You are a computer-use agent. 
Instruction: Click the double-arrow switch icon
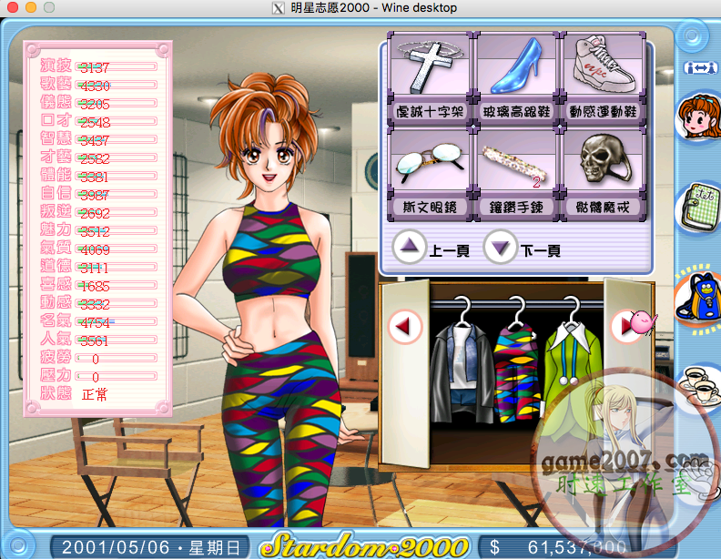(x=697, y=68)
